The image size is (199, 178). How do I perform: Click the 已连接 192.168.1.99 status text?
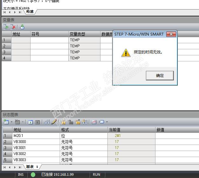58,175
